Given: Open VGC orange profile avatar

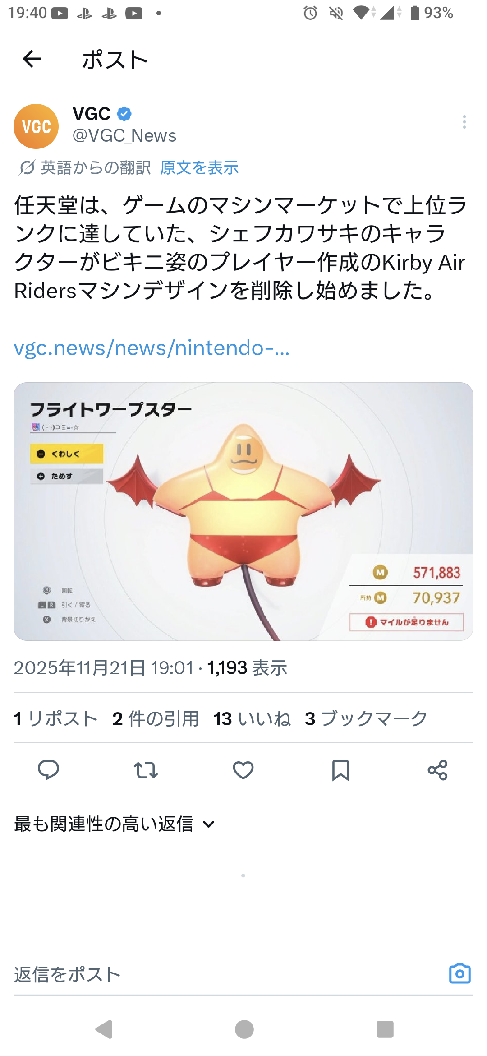Looking at the screenshot, I should click(36, 126).
